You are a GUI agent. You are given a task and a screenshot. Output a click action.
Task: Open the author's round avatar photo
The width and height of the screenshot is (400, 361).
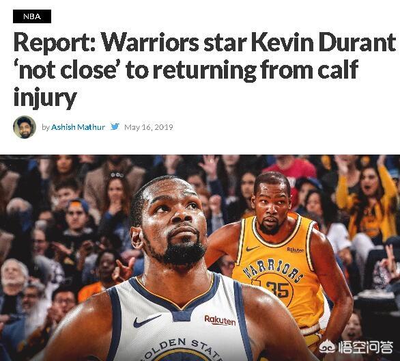pyautogui.click(x=25, y=127)
